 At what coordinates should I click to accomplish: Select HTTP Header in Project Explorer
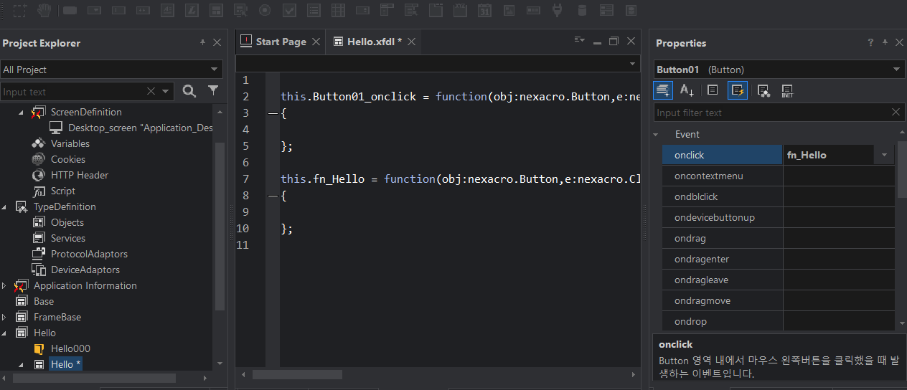(80, 175)
